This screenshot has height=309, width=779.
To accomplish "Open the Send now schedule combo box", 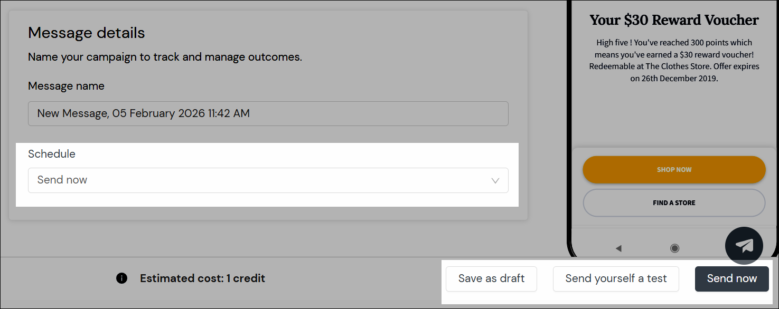I will coord(268,180).
